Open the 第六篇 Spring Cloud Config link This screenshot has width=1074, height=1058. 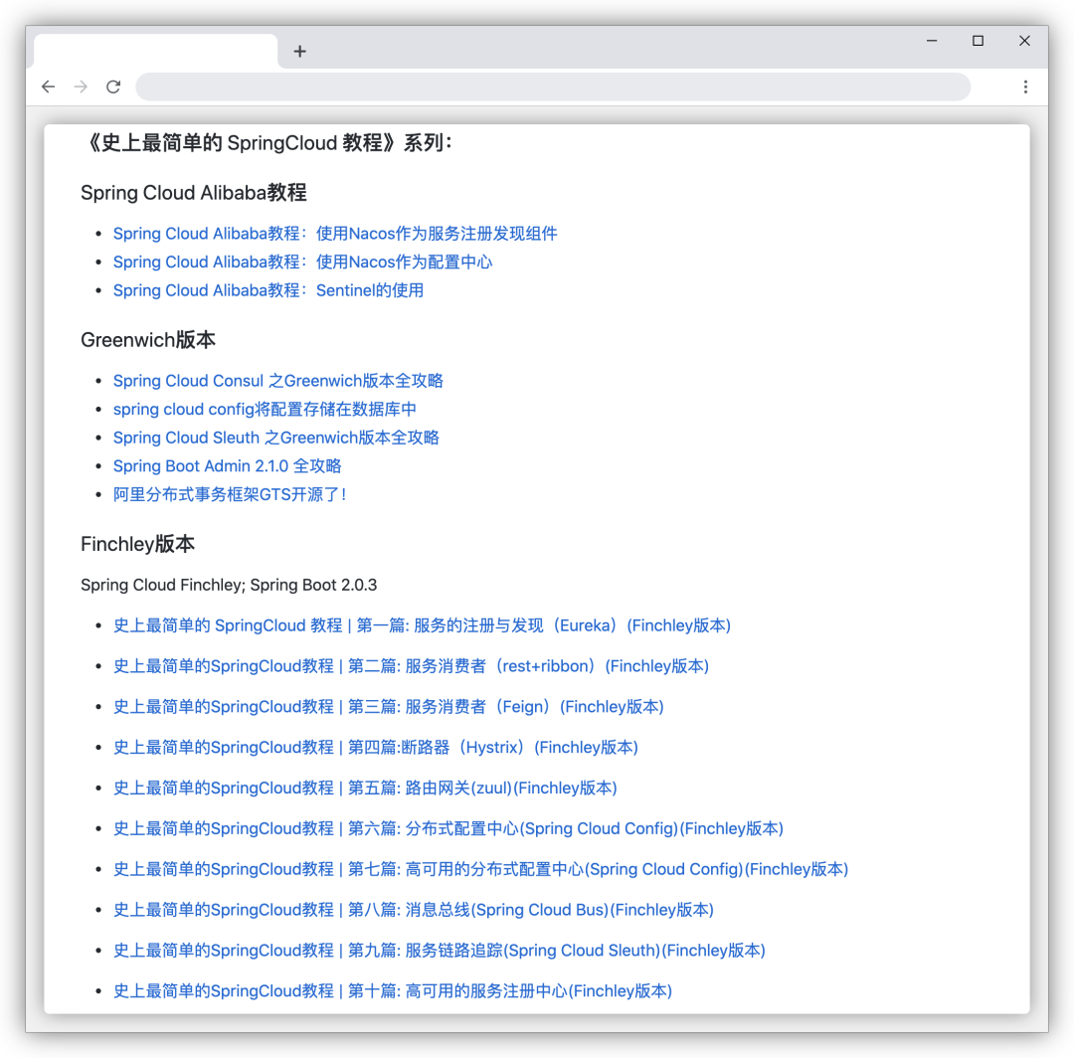point(447,828)
